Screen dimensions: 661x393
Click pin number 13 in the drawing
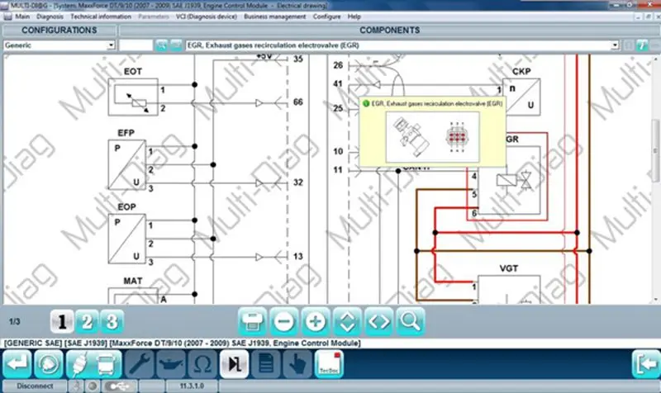coord(298,256)
